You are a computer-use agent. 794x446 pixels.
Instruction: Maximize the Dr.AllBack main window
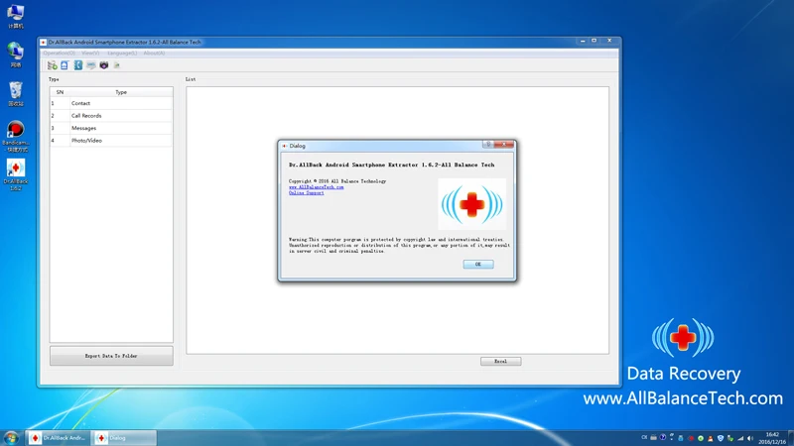tap(594, 41)
